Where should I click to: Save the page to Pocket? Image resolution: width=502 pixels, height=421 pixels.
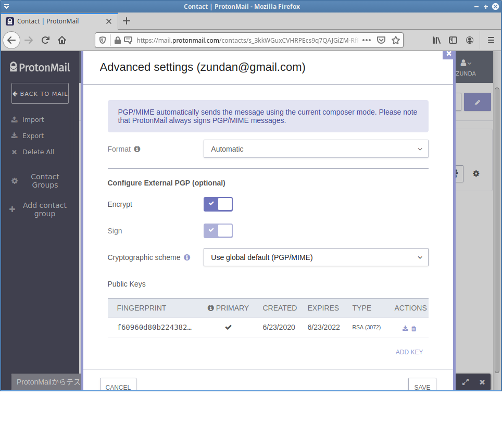tap(381, 40)
